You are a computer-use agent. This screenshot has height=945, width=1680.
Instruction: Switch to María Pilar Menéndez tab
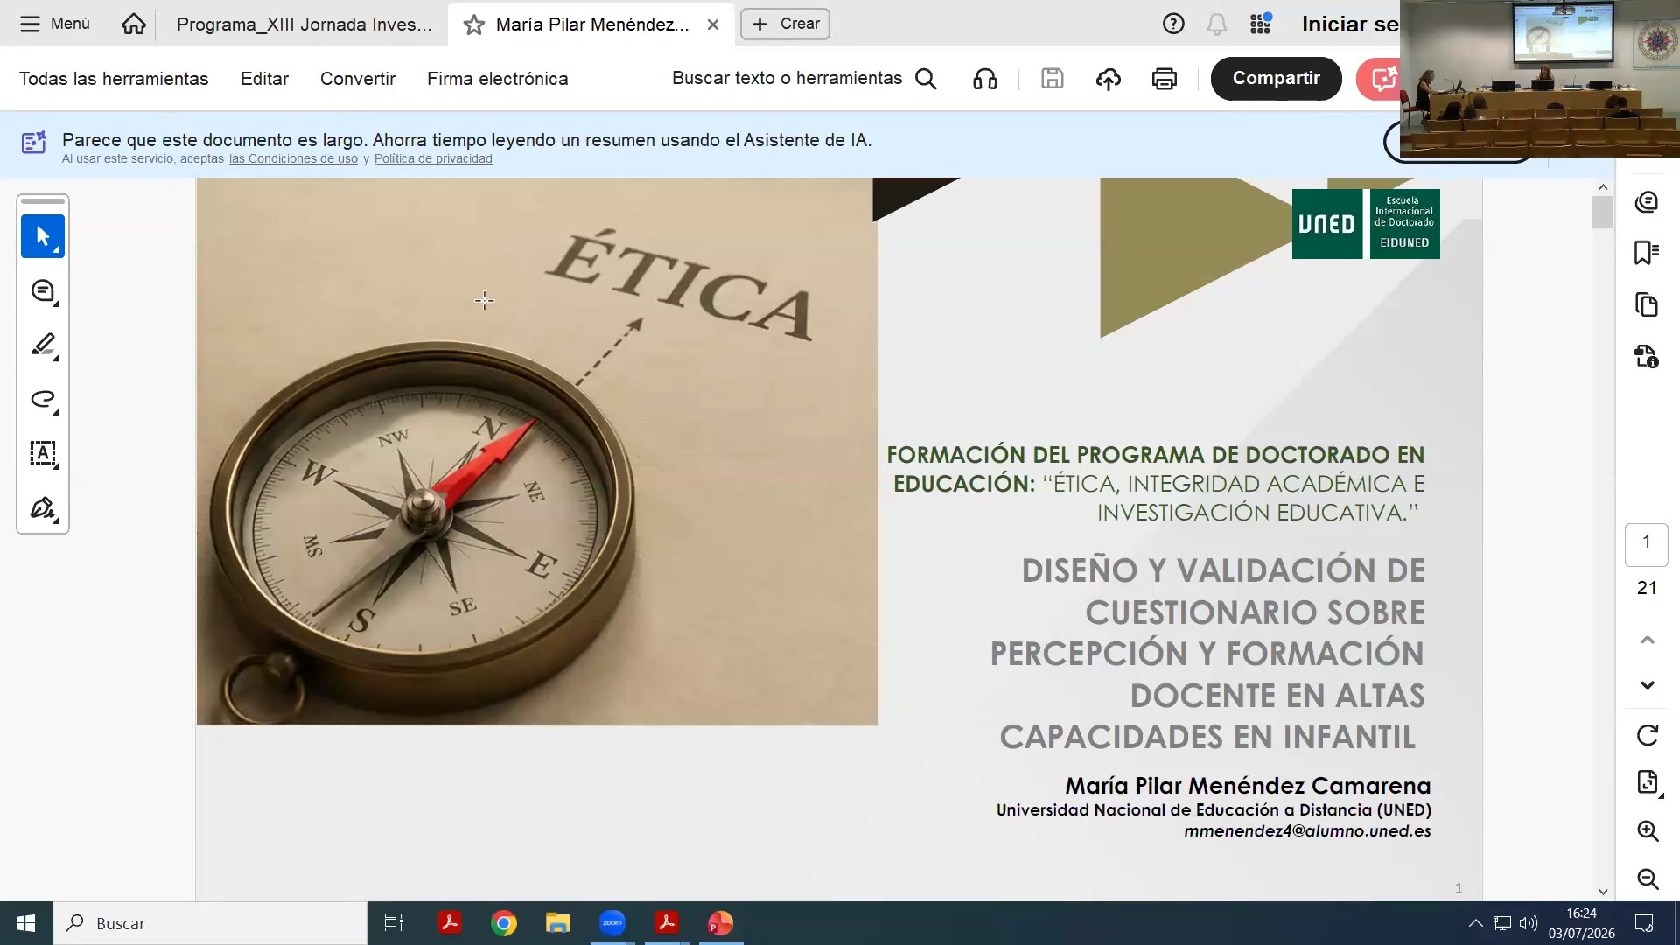[x=592, y=24]
